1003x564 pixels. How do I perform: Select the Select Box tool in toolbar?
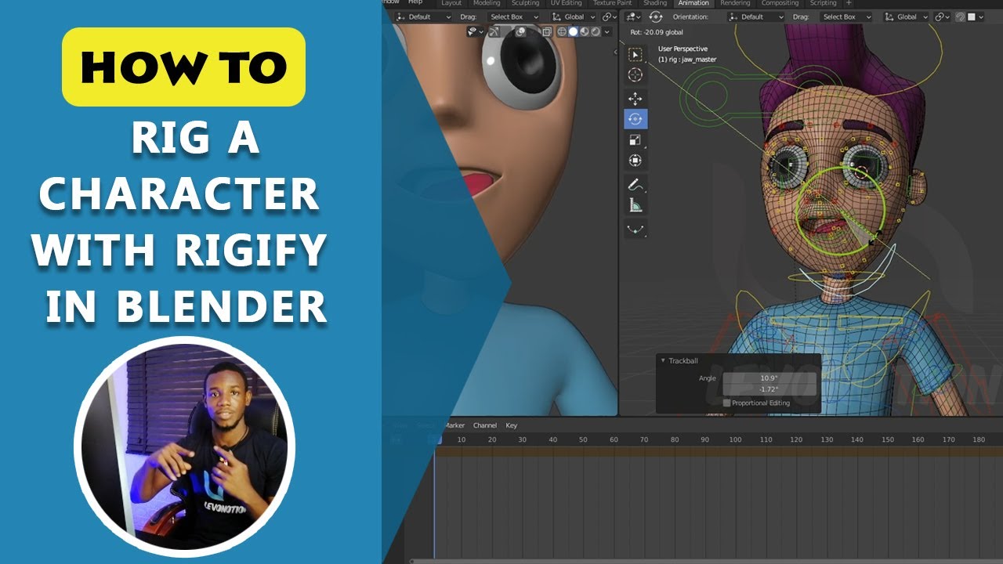(x=635, y=55)
